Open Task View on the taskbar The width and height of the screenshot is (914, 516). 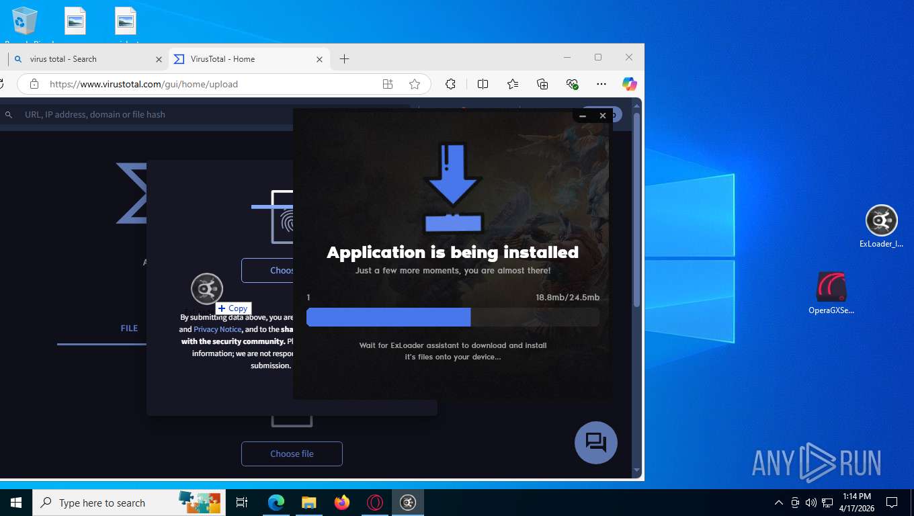tap(242, 503)
